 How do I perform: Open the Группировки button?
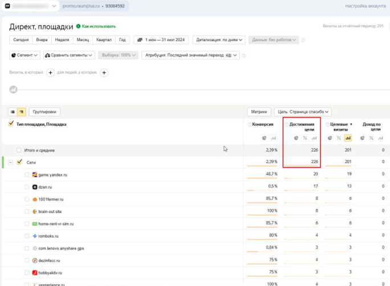pyautogui.click(x=44, y=112)
